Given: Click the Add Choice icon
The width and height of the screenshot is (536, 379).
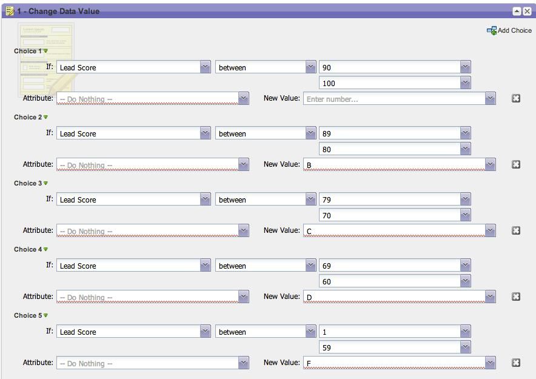Looking at the screenshot, I should 492,30.
